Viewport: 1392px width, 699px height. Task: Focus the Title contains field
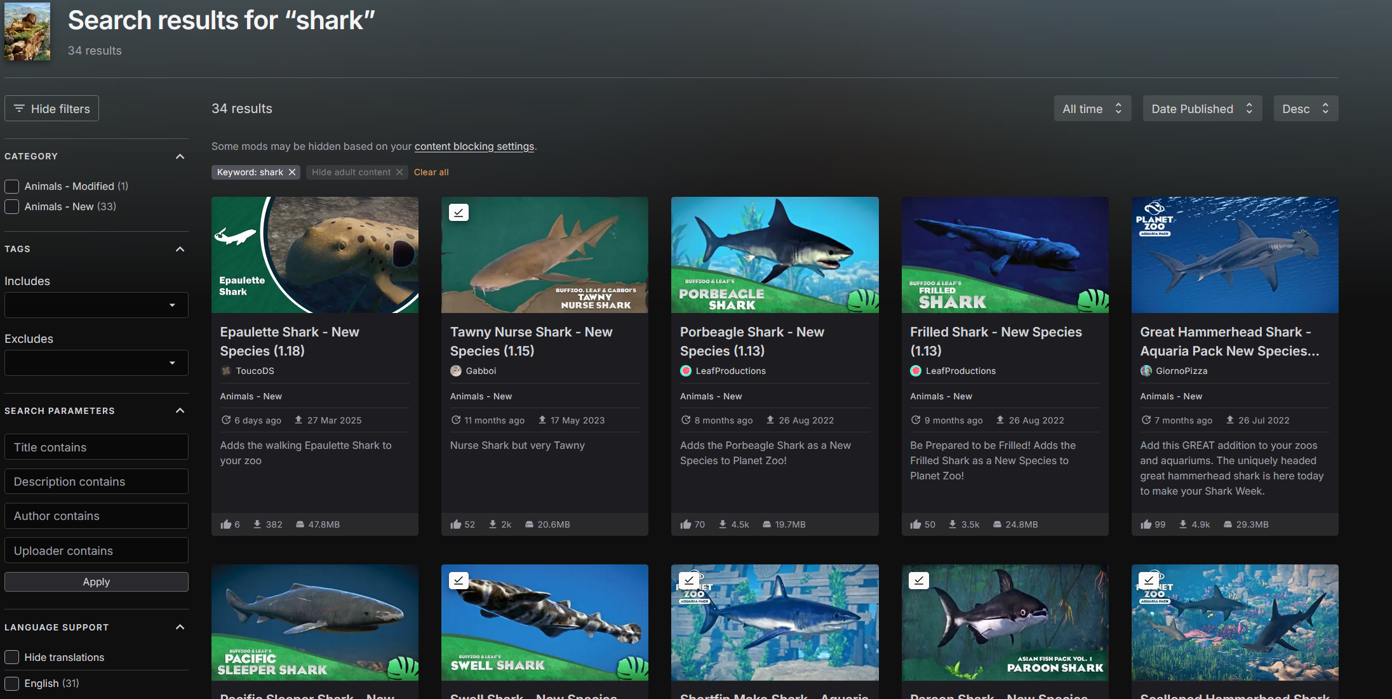point(97,447)
